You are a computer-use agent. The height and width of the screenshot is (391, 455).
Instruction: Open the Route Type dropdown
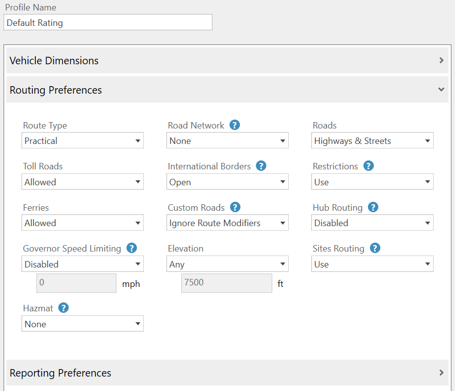[x=83, y=140]
